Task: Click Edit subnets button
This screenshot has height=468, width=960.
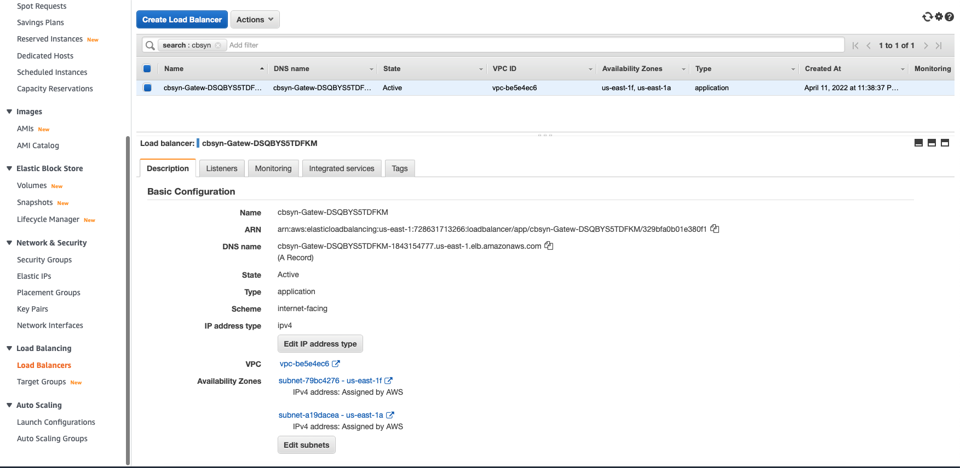Action: [307, 445]
